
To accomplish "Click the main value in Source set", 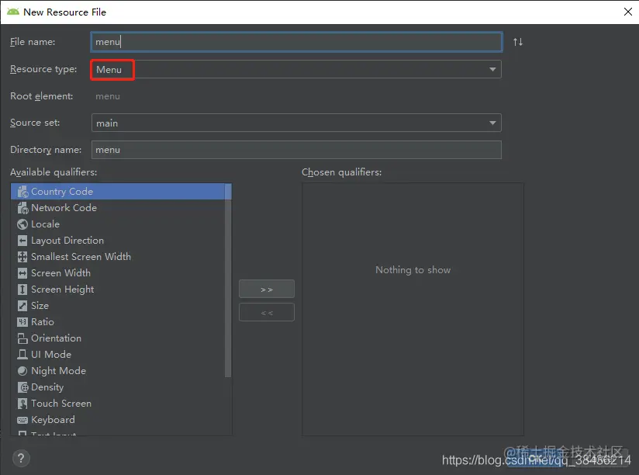I will [x=107, y=123].
